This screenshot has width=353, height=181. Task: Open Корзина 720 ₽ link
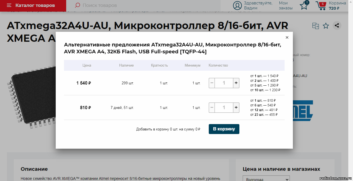pyautogui.click(x=337, y=6)
